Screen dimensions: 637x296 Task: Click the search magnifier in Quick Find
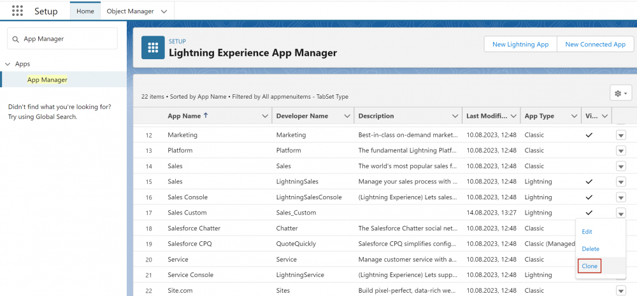15,39
